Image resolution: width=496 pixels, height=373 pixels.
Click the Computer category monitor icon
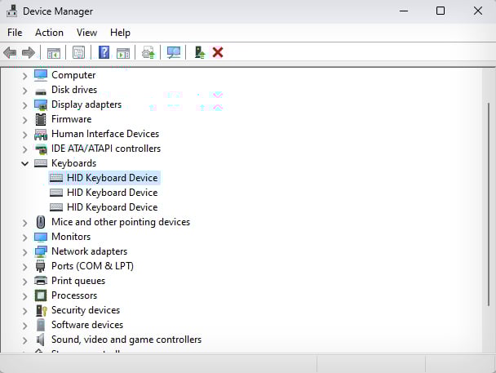[x=41, y=75]
